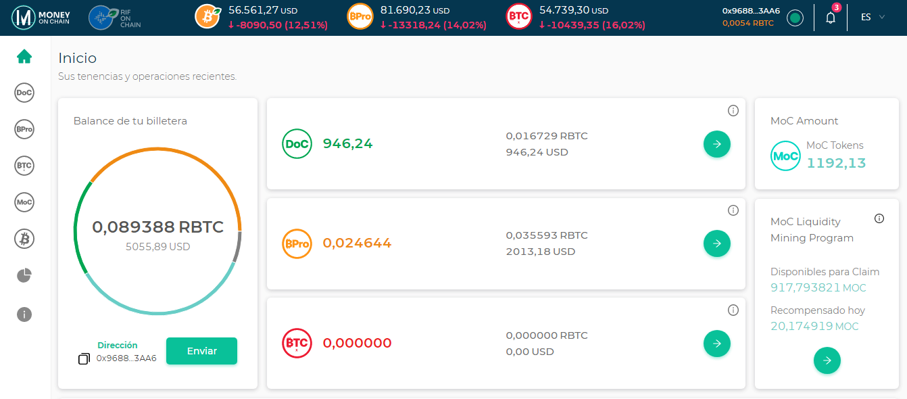Show info for the BPro card
The image size is (907, 399).
coord(733,210)
